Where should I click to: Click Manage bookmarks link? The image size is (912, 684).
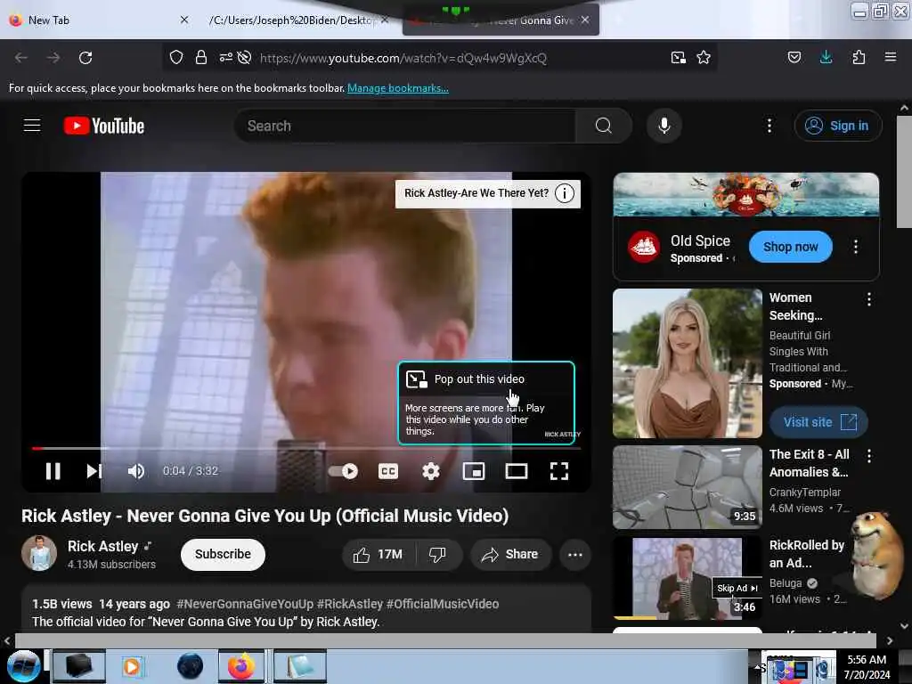pos(398,88)
